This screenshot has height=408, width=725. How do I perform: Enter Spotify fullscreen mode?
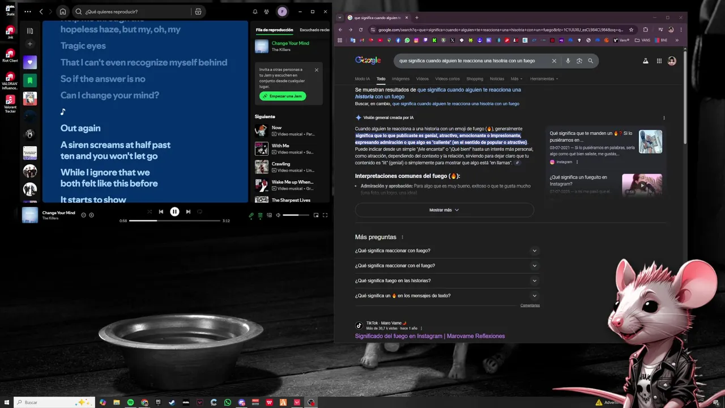click(325, 215)
